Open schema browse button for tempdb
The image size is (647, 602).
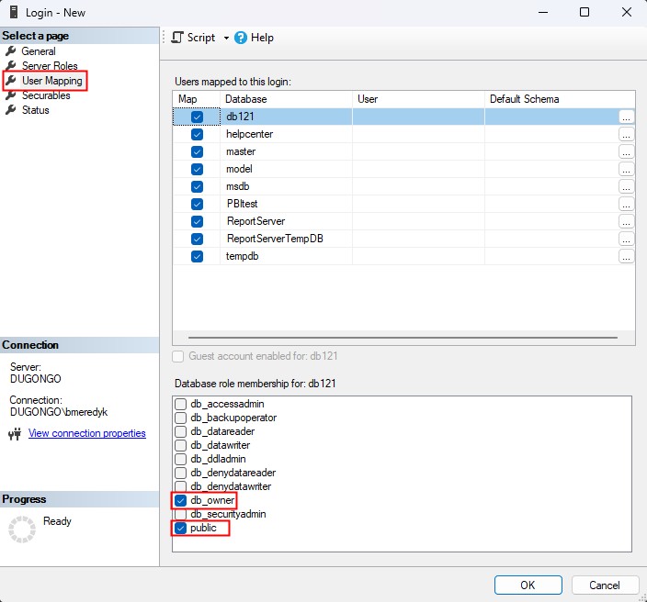click(626, 256)
